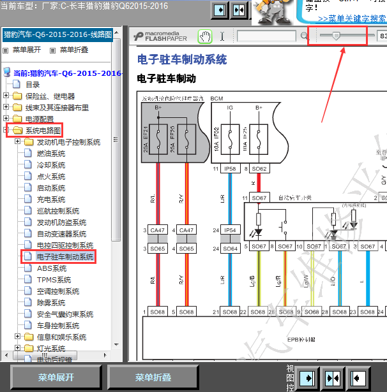Open the 安全气囊约束系统 diagram
The image size is (387, 392).
tap(65, 314)
